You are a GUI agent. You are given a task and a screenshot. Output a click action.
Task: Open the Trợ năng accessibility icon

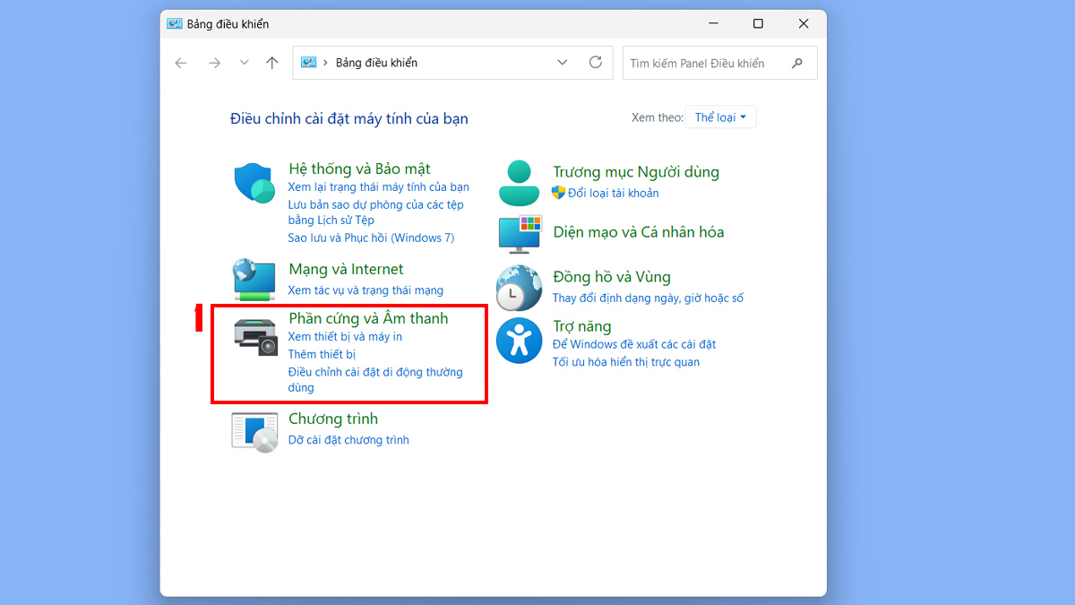(x=520, y=341)
